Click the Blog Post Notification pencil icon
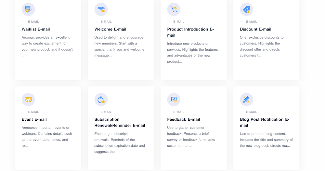The image size is (325, 171). (x=246, y=100)
